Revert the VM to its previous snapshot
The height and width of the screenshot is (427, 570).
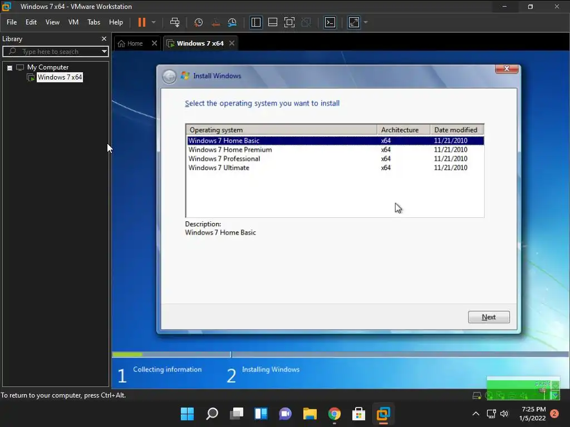tap(215, 22)
